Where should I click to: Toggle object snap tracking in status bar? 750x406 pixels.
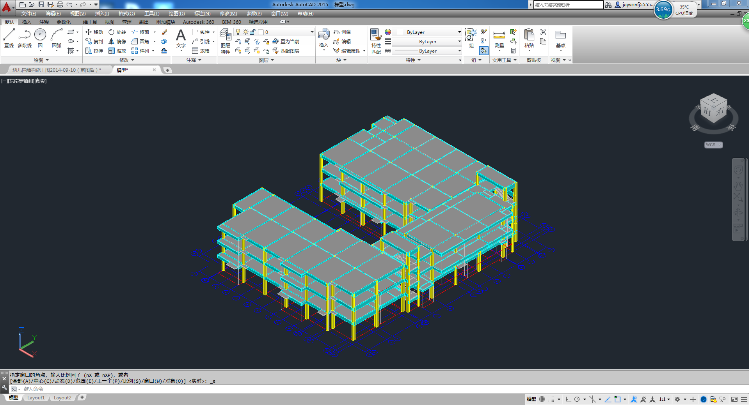click(x=608, y=399)
